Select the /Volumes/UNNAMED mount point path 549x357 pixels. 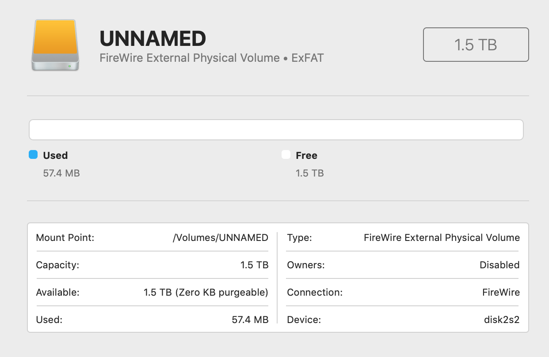coord(220,238)
